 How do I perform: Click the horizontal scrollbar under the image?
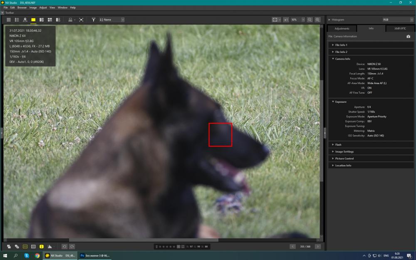(144, 240)
